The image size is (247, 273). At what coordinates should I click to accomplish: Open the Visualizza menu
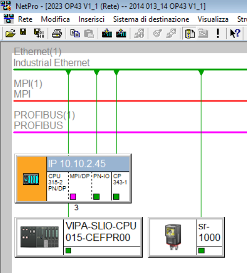213,19
